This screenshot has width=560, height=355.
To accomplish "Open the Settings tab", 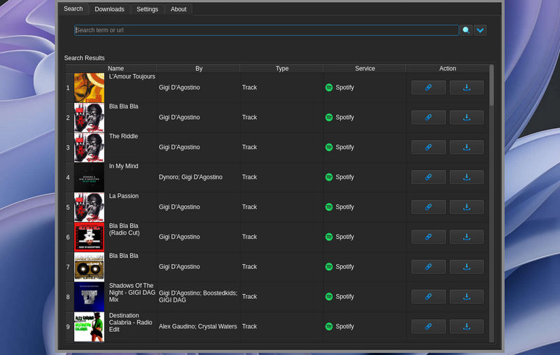I will pyautogui.click(x=147, y=9).
